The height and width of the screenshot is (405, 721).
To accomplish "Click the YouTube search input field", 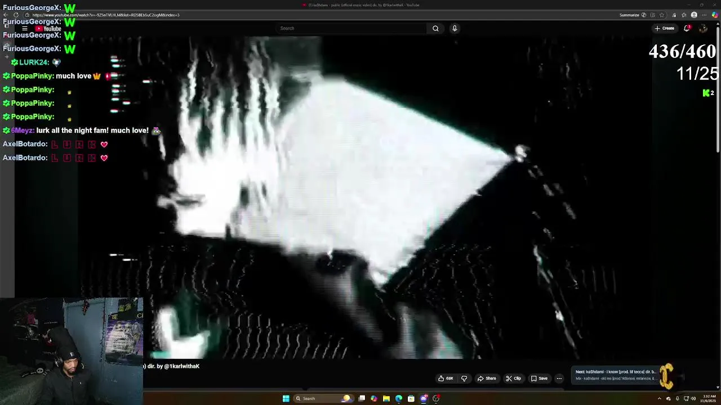I will [x=352, y=28].
